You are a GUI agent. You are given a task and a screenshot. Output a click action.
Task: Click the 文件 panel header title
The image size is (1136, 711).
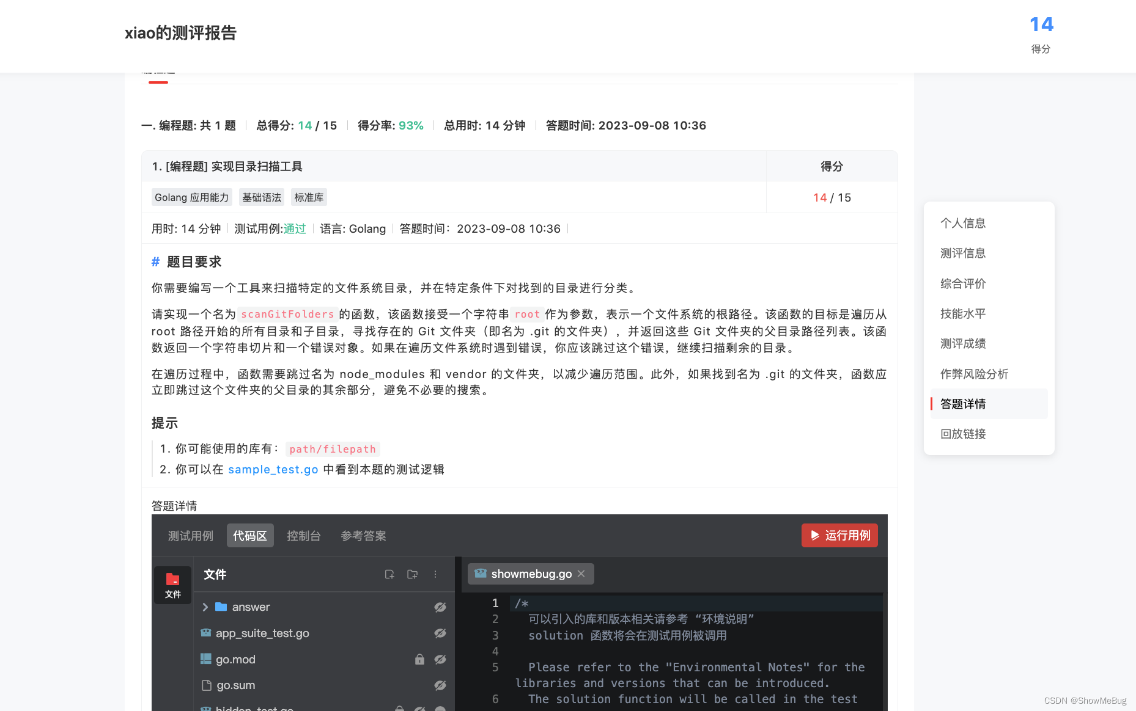click(215, 574)
